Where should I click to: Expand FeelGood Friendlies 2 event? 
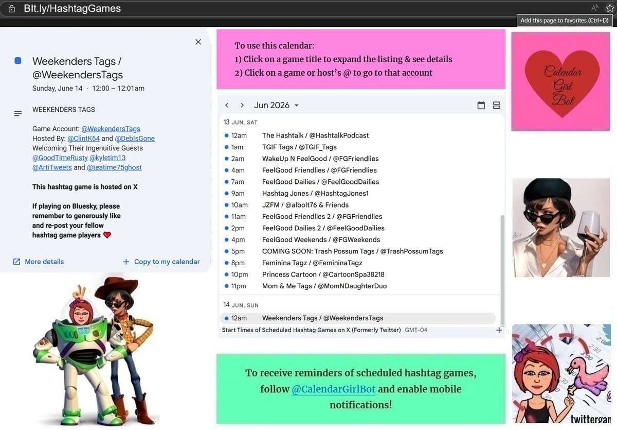pyautogui.click(x=359, y=217)
